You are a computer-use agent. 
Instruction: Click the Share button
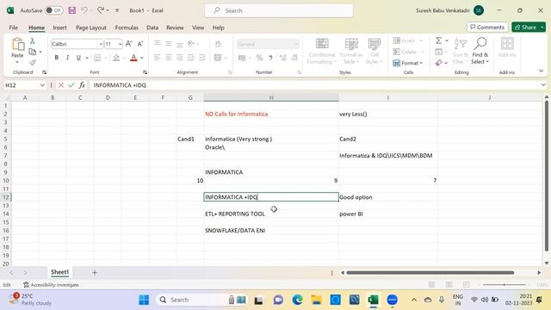point(529,27)
